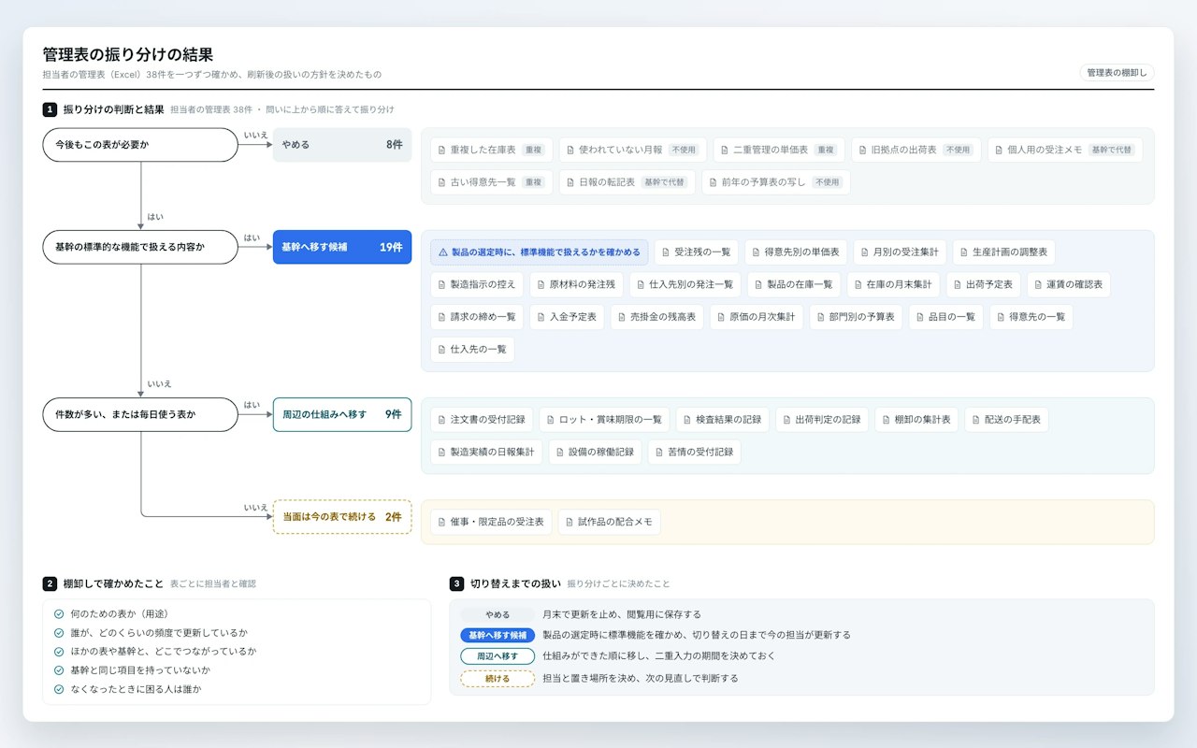1197x748 pixels.
Task: Click the 基幹へ移す候補 pill in the legend
Action: pos(498,635)
